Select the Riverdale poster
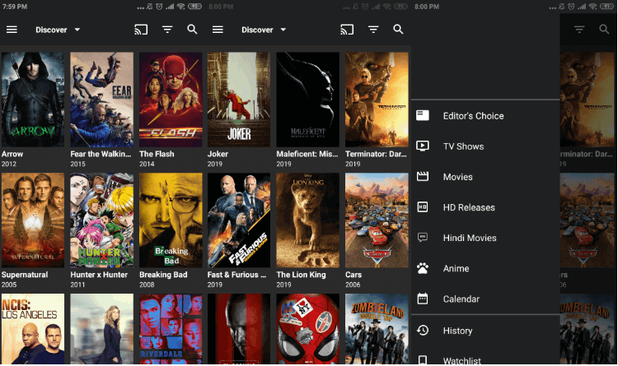Image resolution: width=618 pixels, height=366 pixels. 171,329
